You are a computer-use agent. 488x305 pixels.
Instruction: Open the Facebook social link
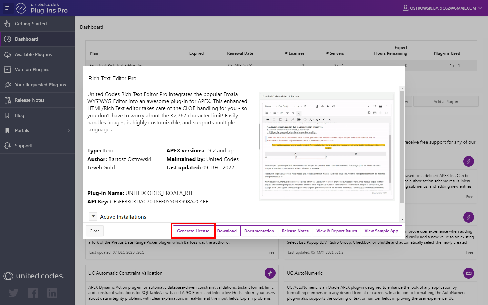coord(33,293)
